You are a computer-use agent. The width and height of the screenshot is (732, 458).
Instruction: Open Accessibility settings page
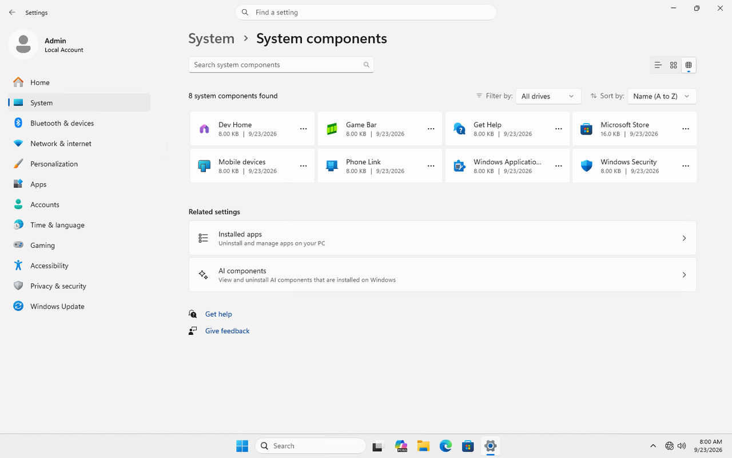(x=79, y=266)
